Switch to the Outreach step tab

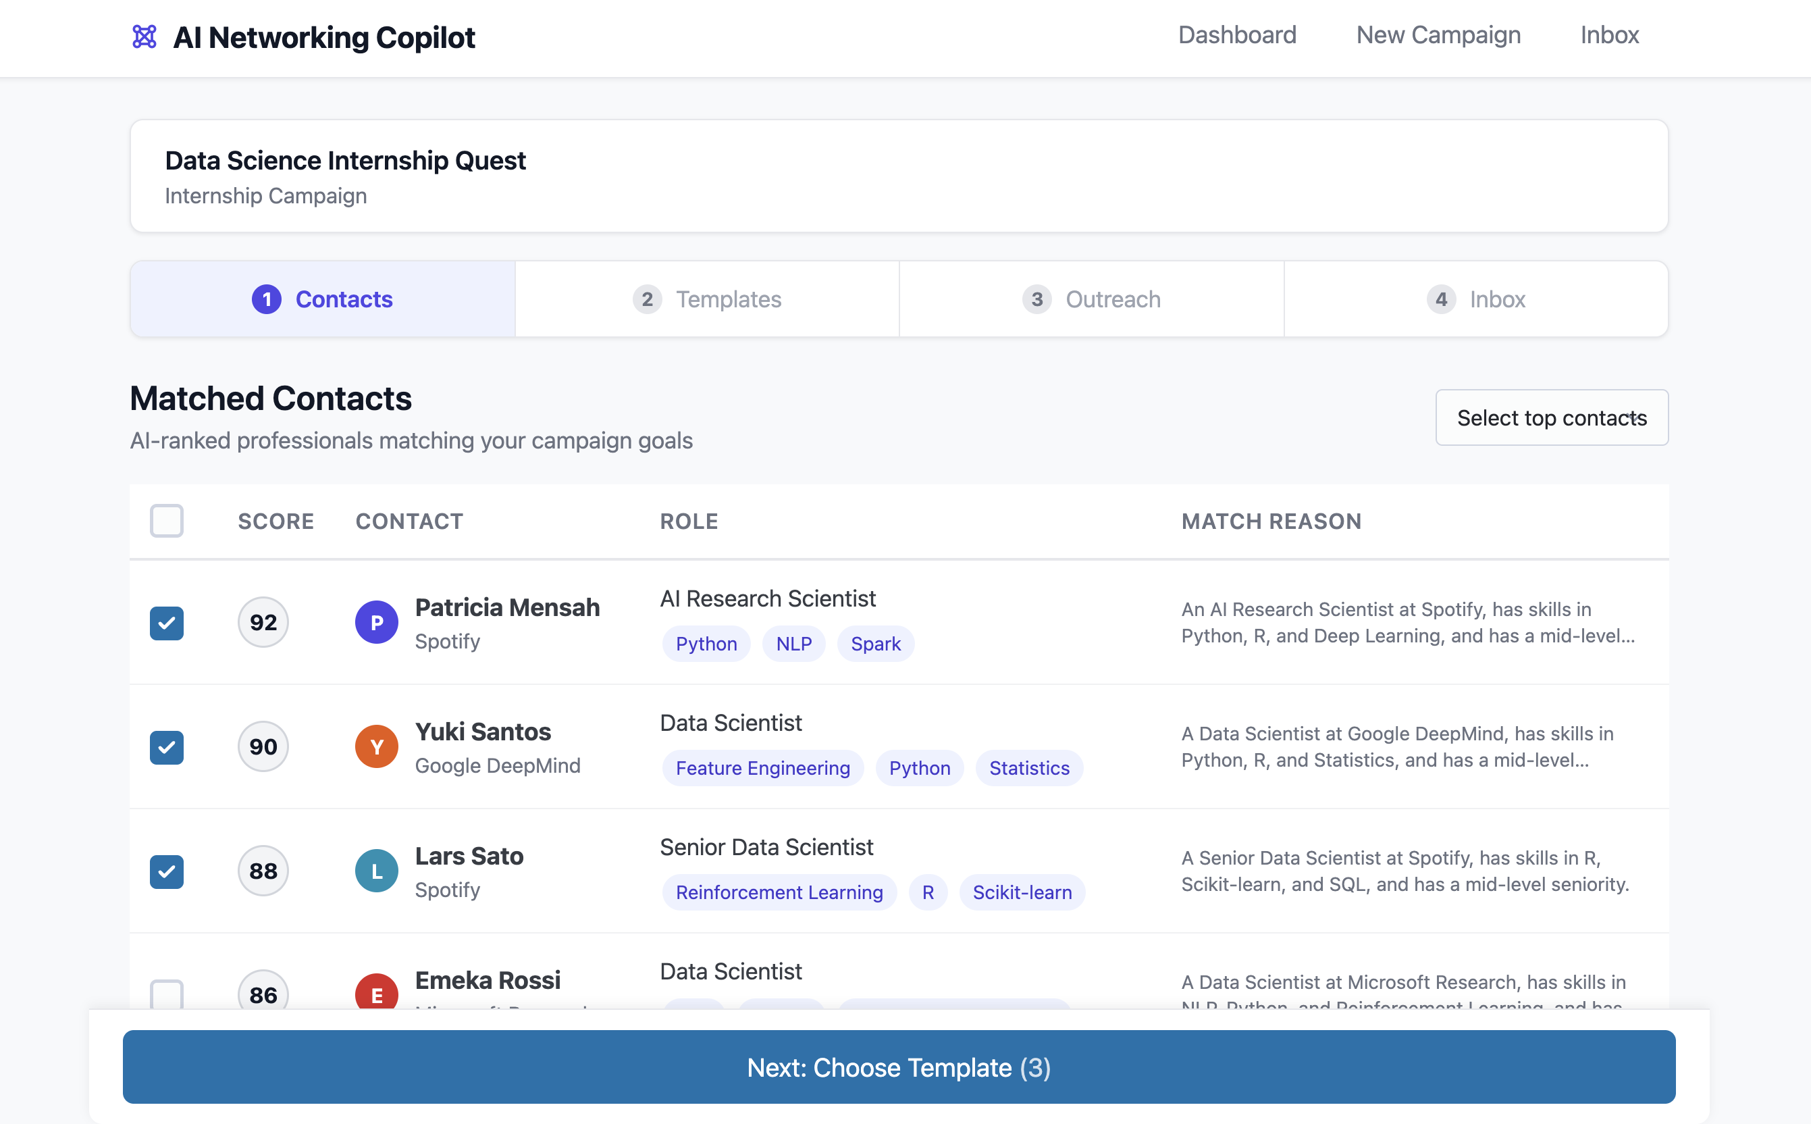point(1091,299)
